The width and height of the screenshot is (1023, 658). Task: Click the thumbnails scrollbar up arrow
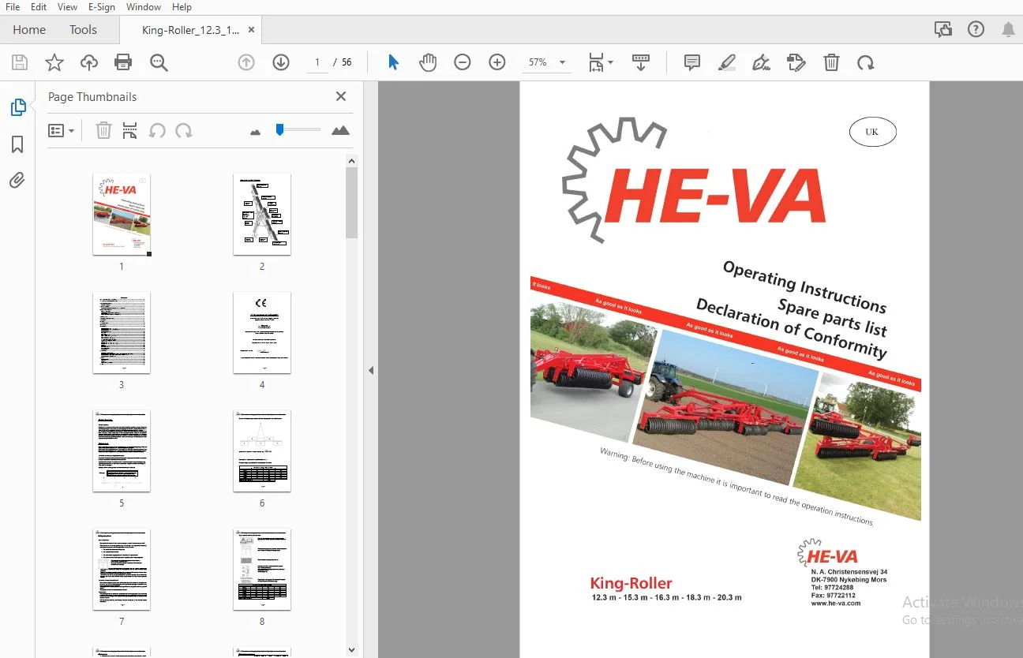[352, 161]
